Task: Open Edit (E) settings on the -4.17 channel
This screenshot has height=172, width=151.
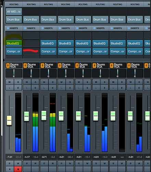Action: click(35, 88)
